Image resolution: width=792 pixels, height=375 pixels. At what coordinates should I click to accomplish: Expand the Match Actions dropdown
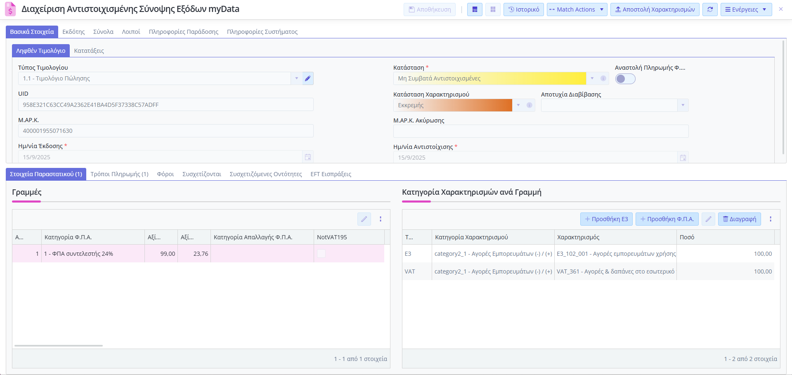click(x=577, y=9)
